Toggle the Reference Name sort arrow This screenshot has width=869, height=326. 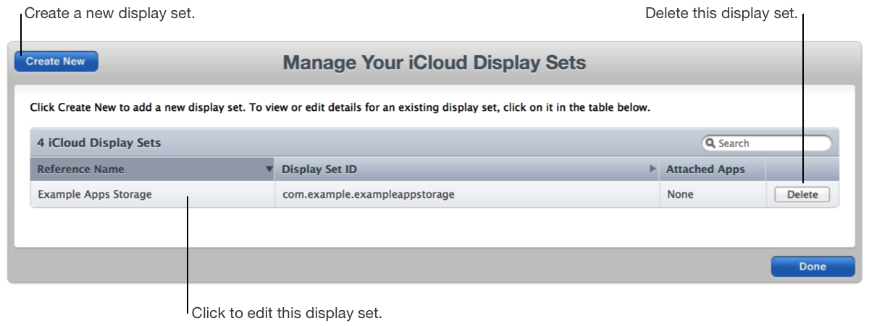[x=269, y=170]
